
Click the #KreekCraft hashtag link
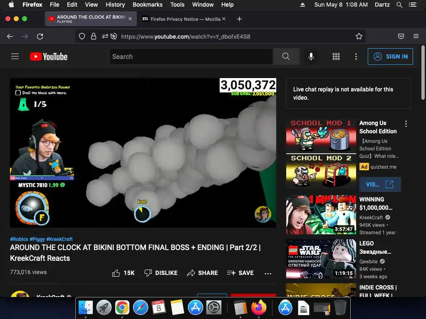59,239
